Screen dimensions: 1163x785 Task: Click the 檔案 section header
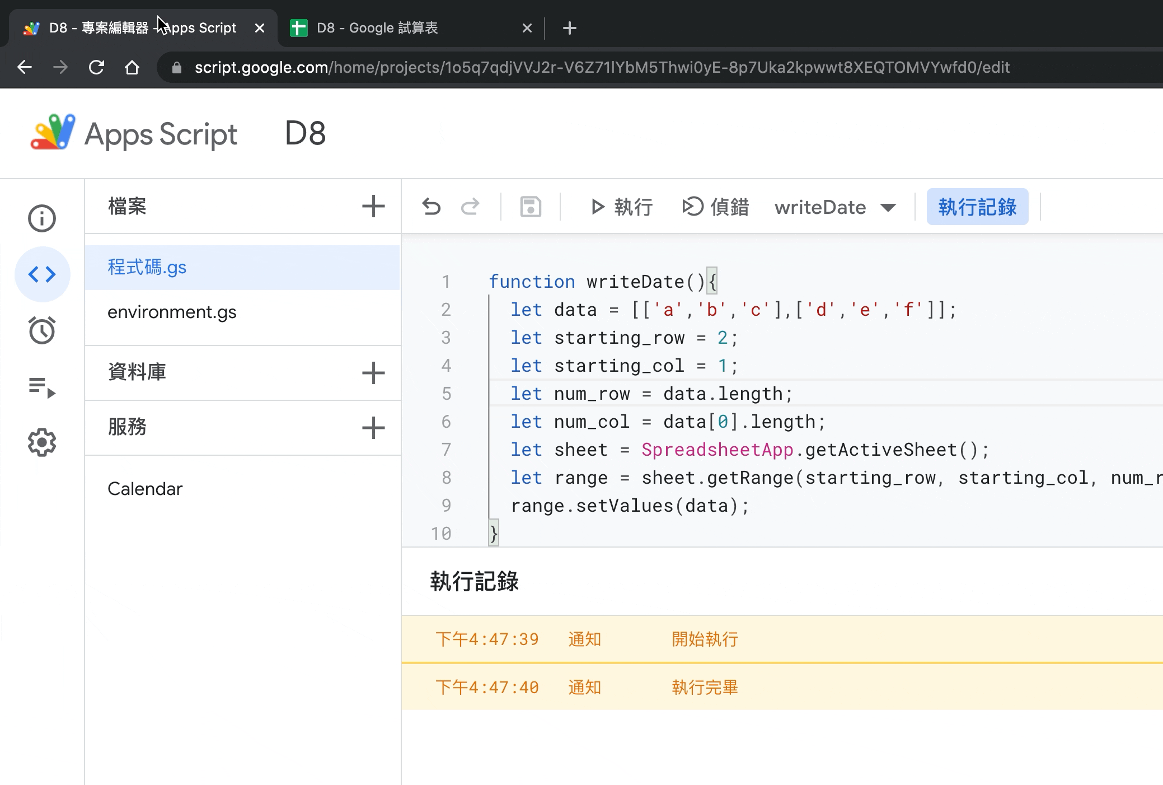point(127,206)
